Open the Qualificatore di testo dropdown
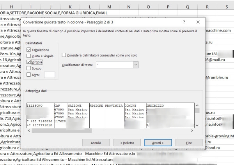The height and width of the screenshot is (165, 234). [136, 65]
